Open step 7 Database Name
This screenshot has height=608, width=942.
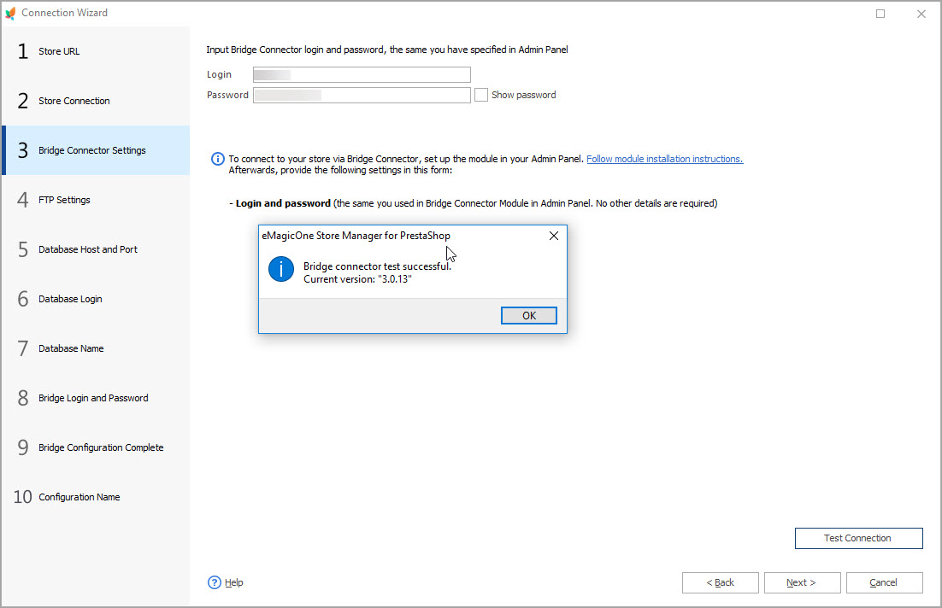click(x=96, y=348)
